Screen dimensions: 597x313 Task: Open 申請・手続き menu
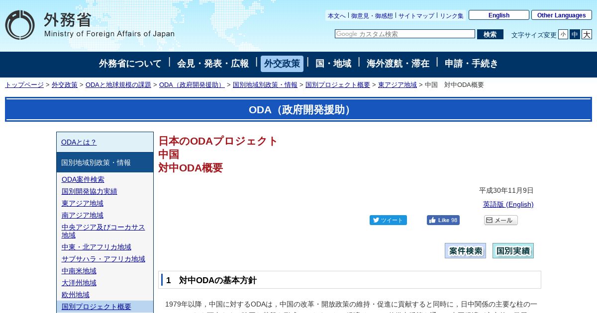click(x=472, y=64)
